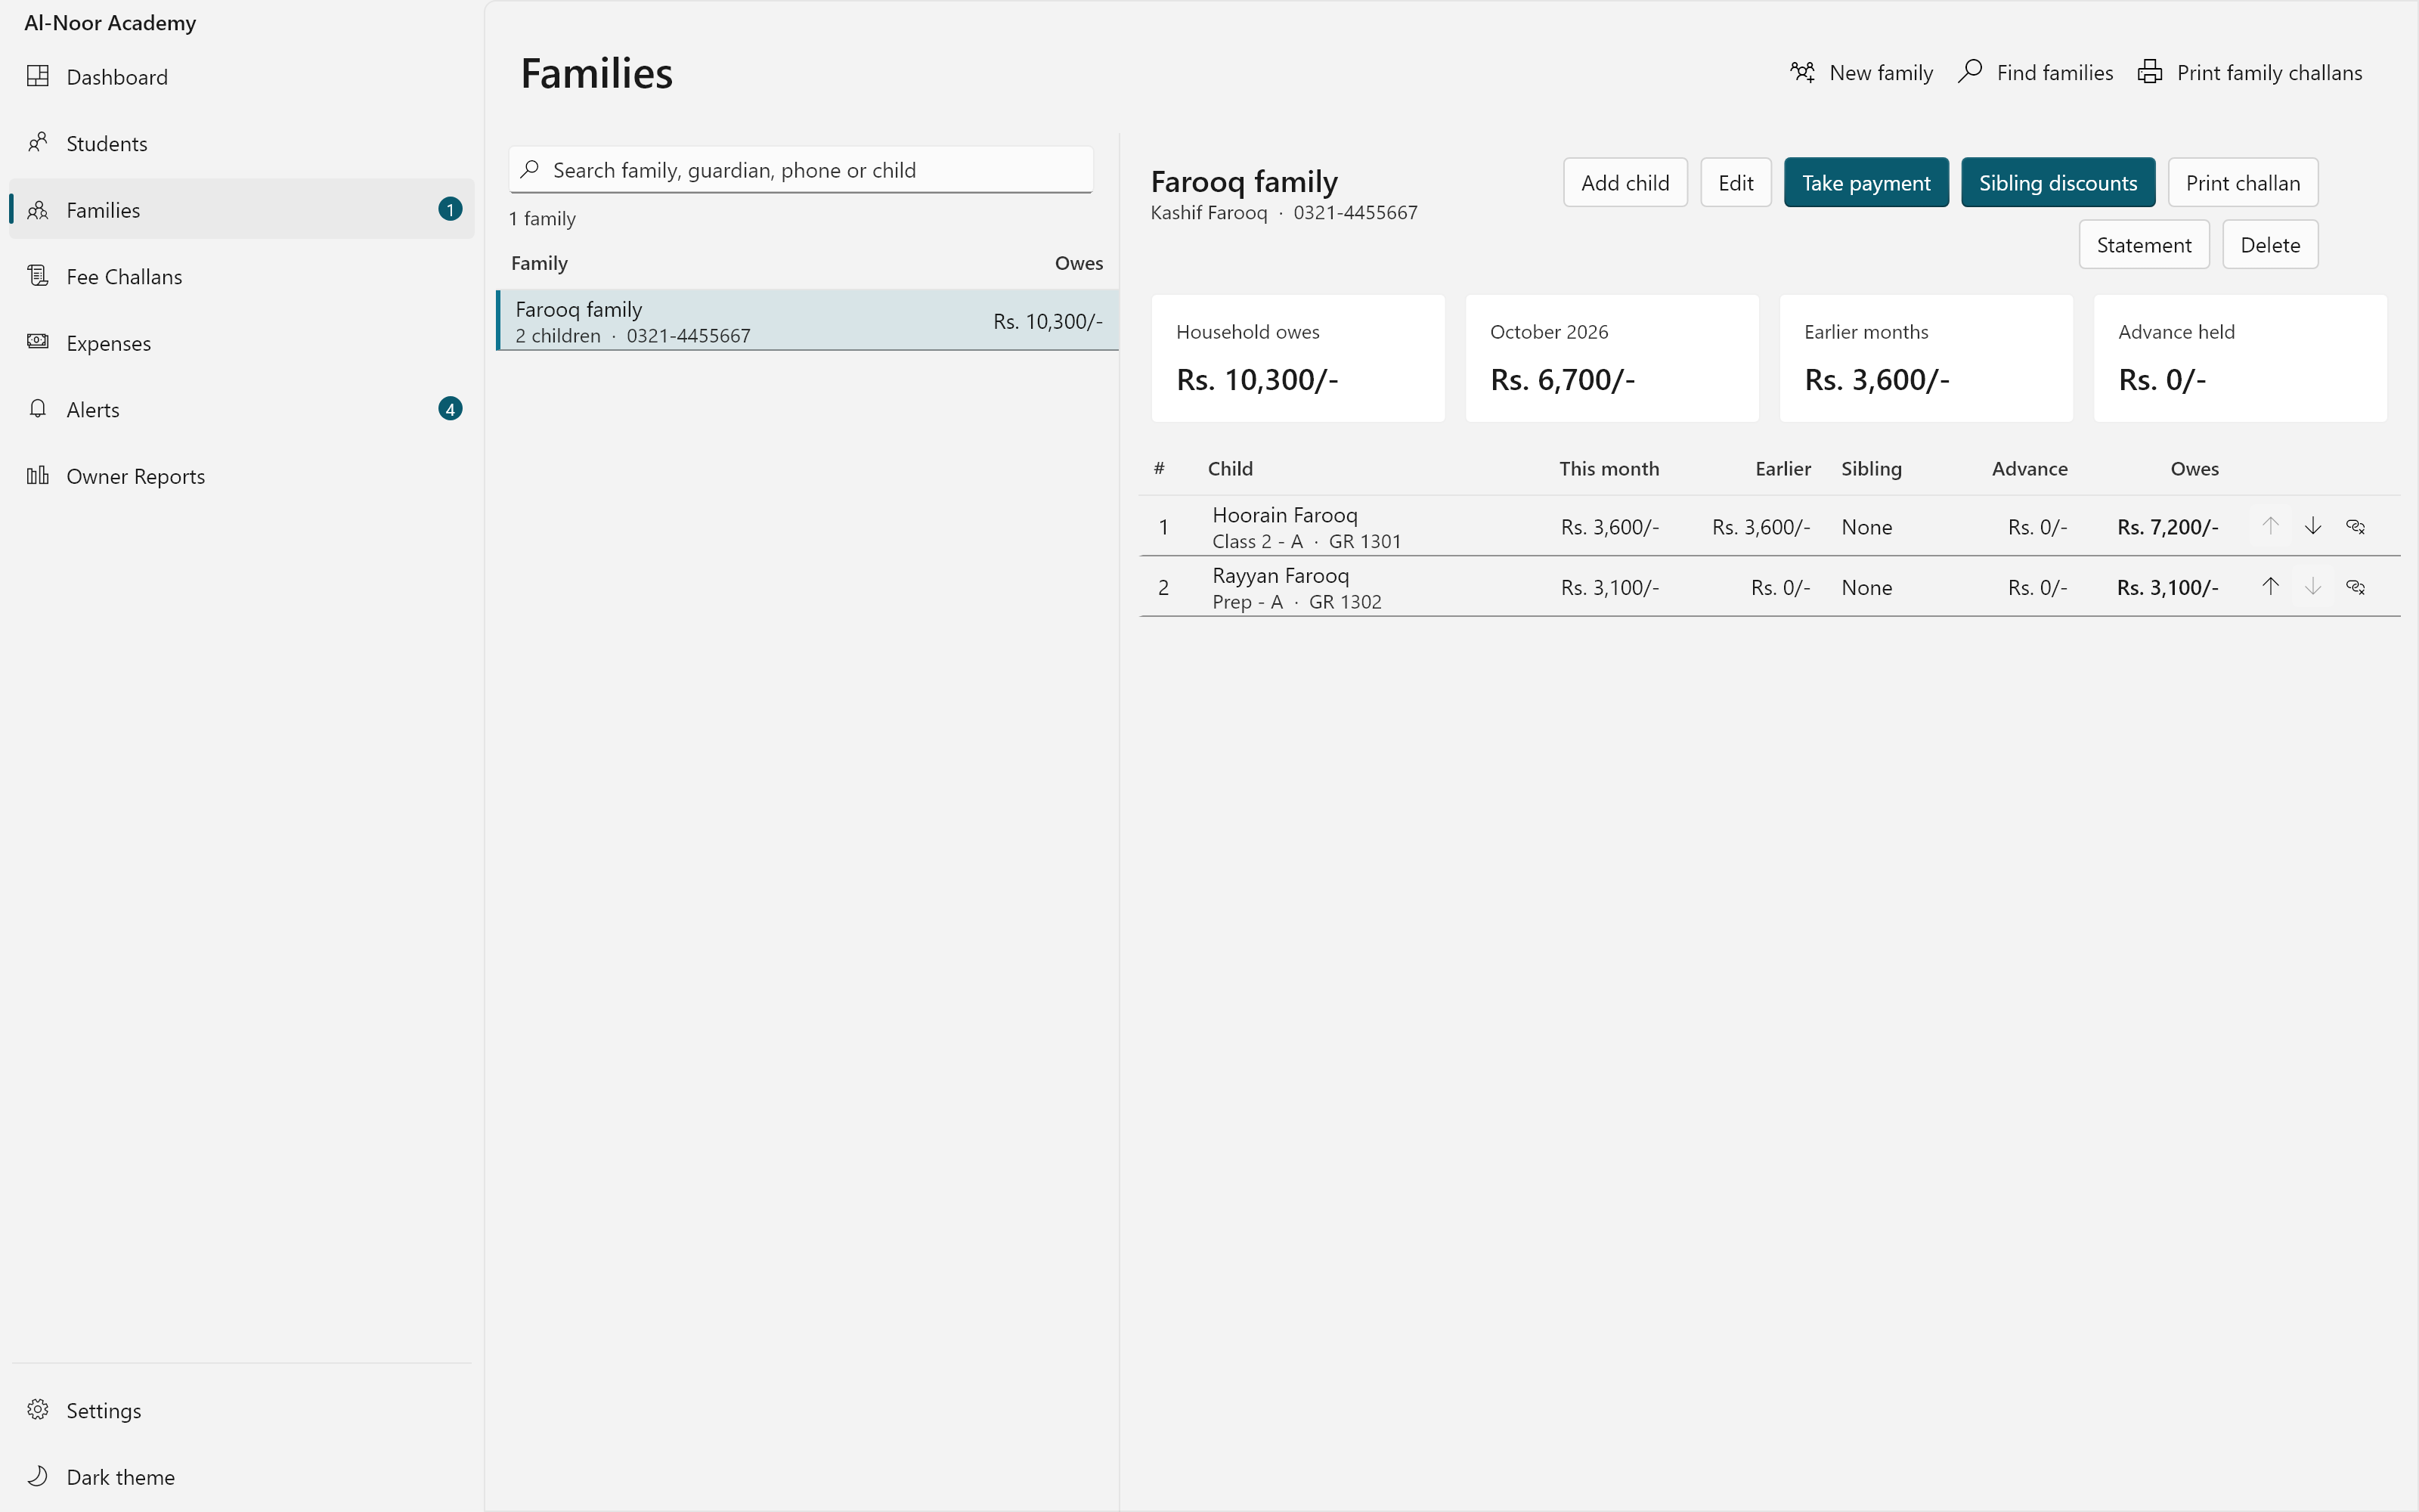The image size is (2419, 1512).
Task: Move Rayyan Farooq down with arrow icon
Action: [2313, 587]
